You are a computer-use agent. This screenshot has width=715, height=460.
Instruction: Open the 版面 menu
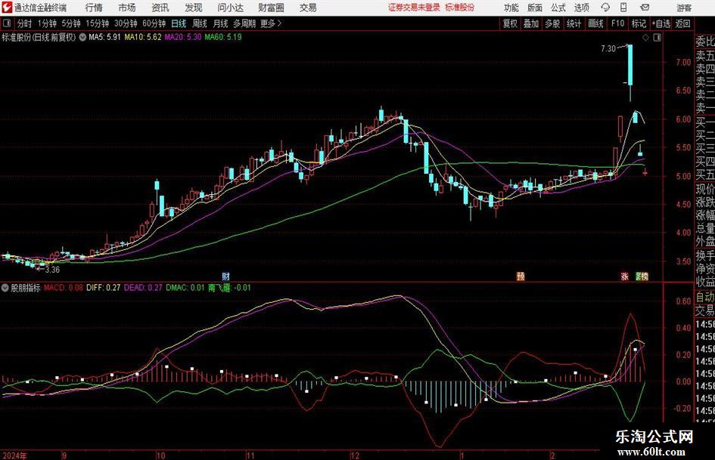[x=535, y=8]
